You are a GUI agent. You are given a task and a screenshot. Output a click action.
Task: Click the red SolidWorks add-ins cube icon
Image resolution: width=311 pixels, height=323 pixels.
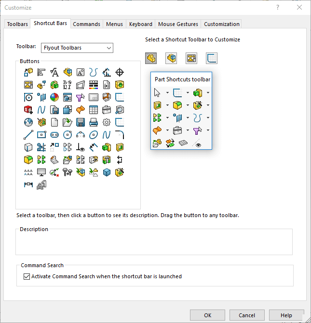28,110
